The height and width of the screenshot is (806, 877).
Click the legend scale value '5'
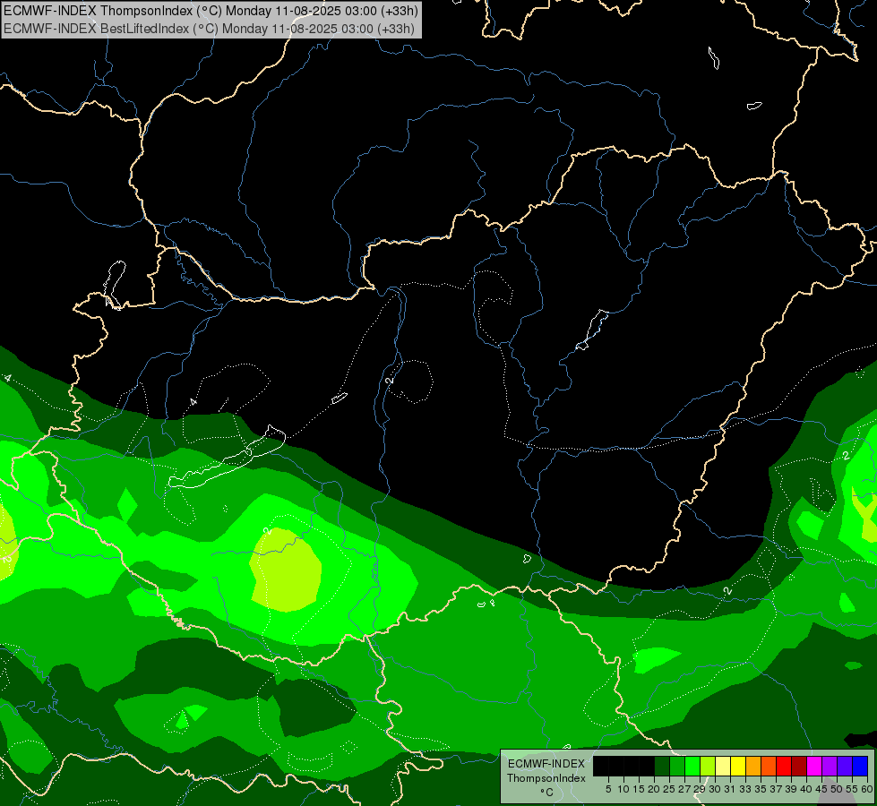[608, 789]
